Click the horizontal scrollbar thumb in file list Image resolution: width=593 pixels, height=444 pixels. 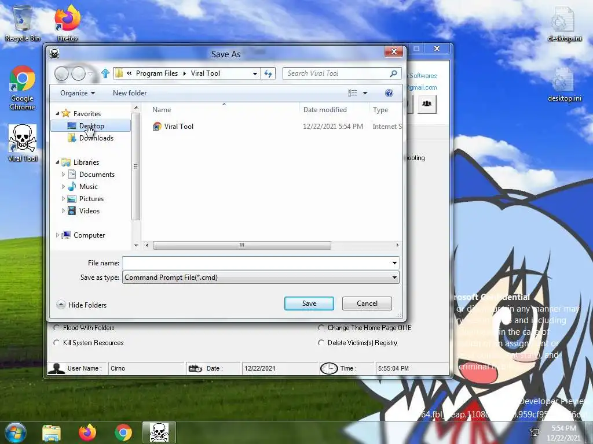241,245
